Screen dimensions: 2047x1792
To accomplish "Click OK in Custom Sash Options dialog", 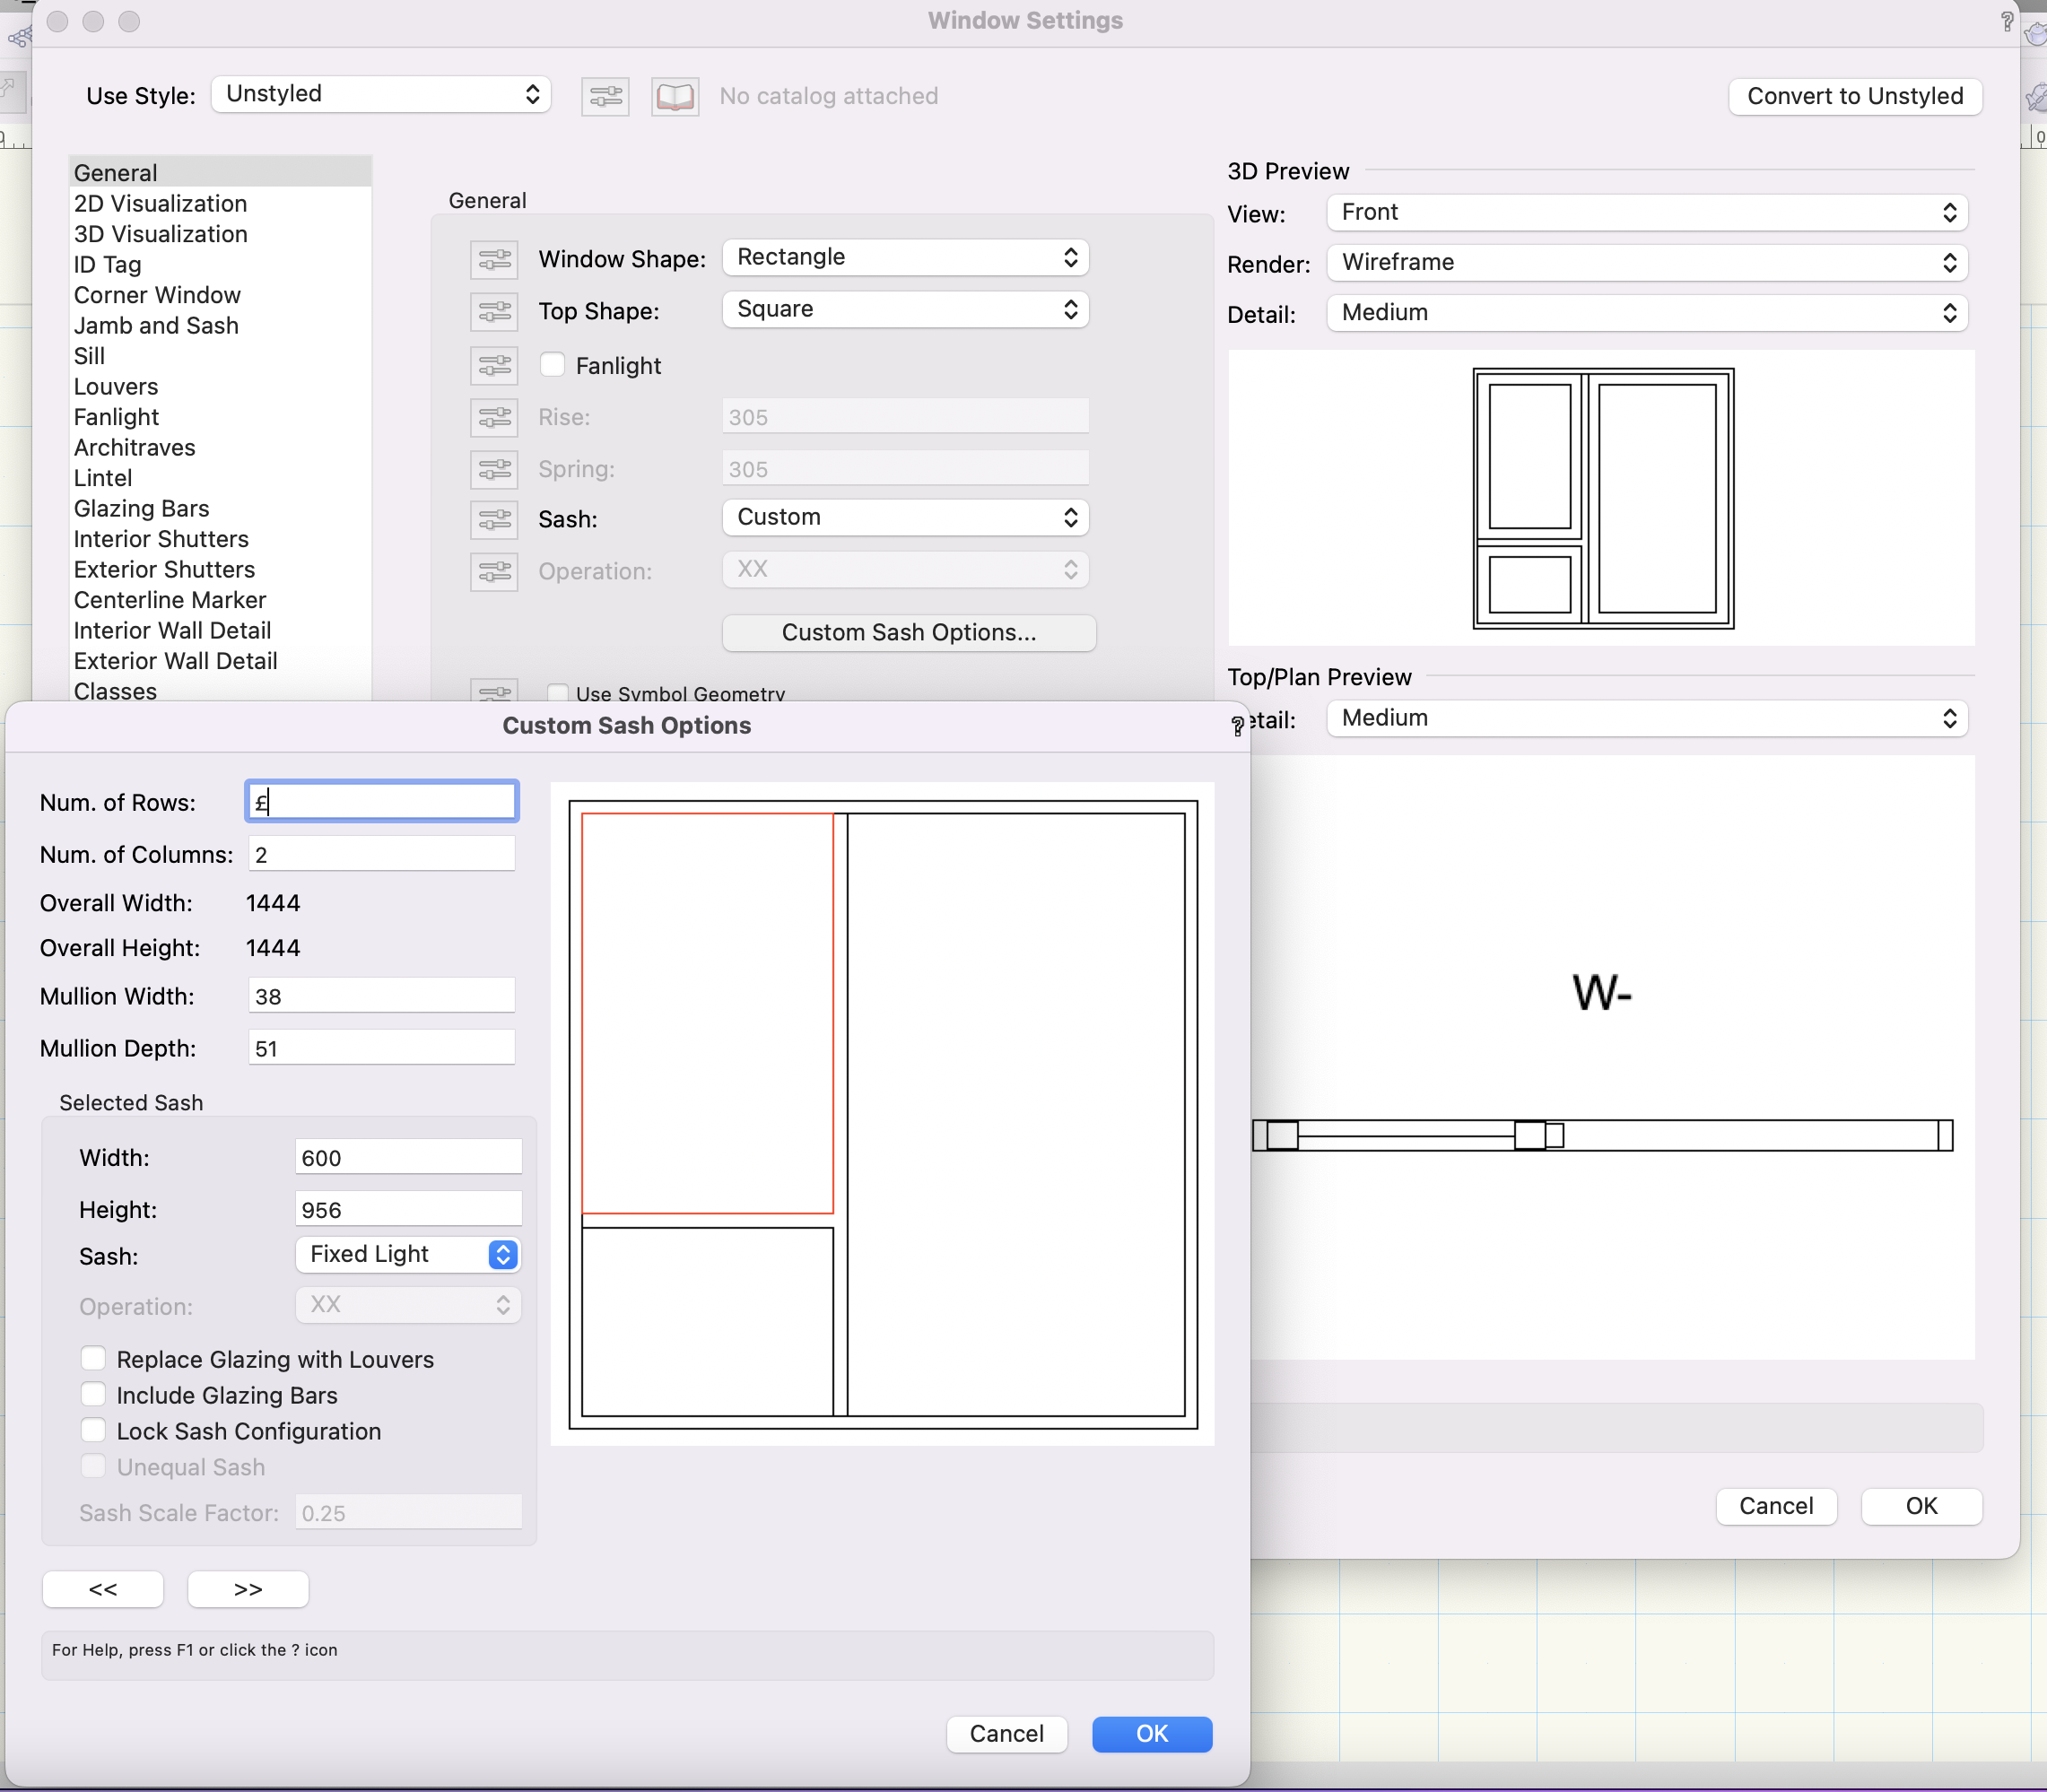I will 1152,1734.
